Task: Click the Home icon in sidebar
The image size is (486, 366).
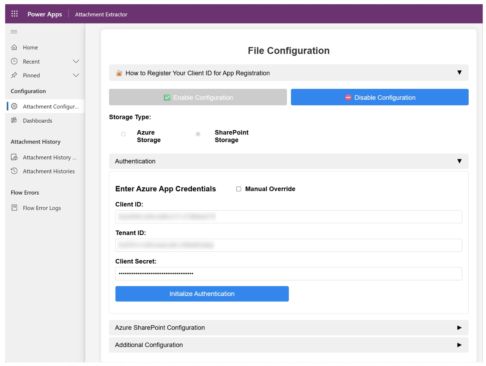Action: coord(14,48)
